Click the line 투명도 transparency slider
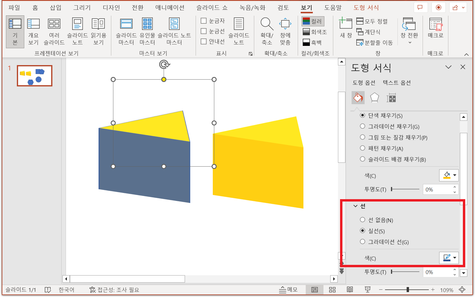Image resolution: width=475 pixels, height=298 pixels. point(405,272)
